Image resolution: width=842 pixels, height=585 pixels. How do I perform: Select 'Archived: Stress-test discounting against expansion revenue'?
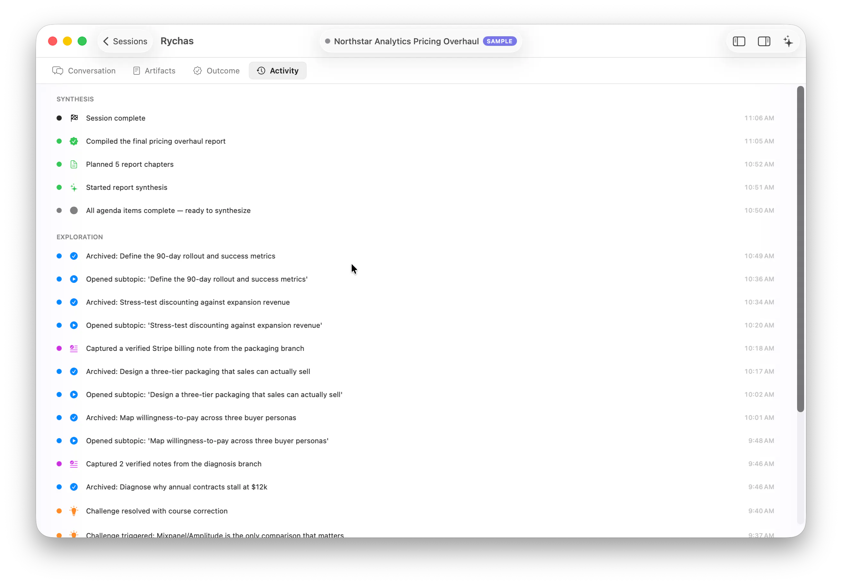[x=416, y=302]
